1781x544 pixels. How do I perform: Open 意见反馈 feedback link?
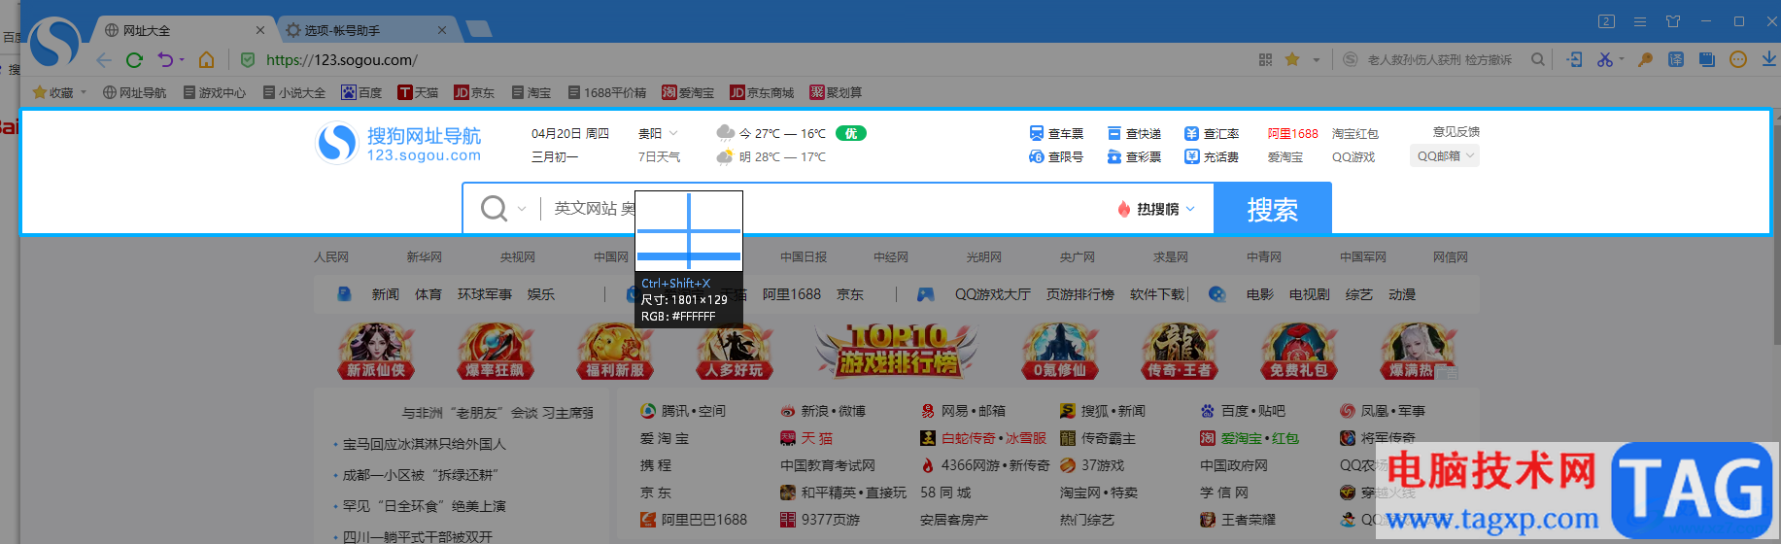tap(1456, 131)
